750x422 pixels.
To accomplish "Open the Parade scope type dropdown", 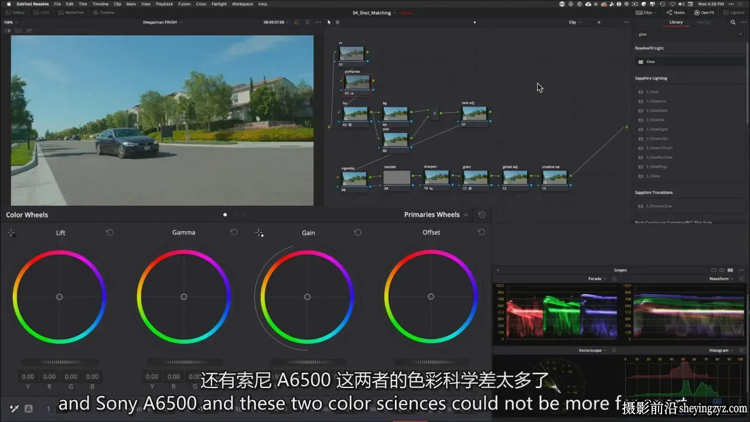I will click(597, 279).
